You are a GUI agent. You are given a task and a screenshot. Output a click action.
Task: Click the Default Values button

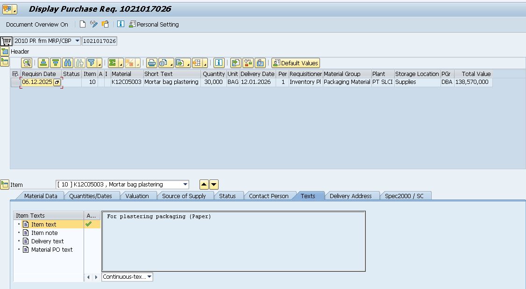pyautogui.click(x=295, y=63)
